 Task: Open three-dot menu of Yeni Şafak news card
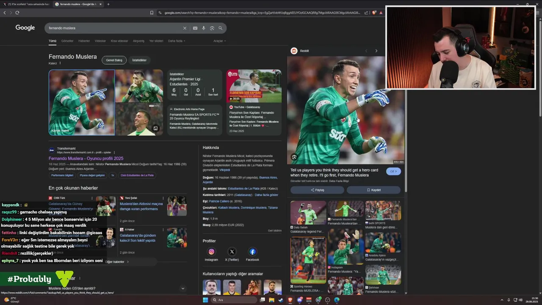pos(163,198)
